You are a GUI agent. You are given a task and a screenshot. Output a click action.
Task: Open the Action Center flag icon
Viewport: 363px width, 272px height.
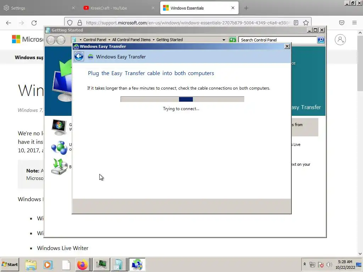click(x=320, y=264)
